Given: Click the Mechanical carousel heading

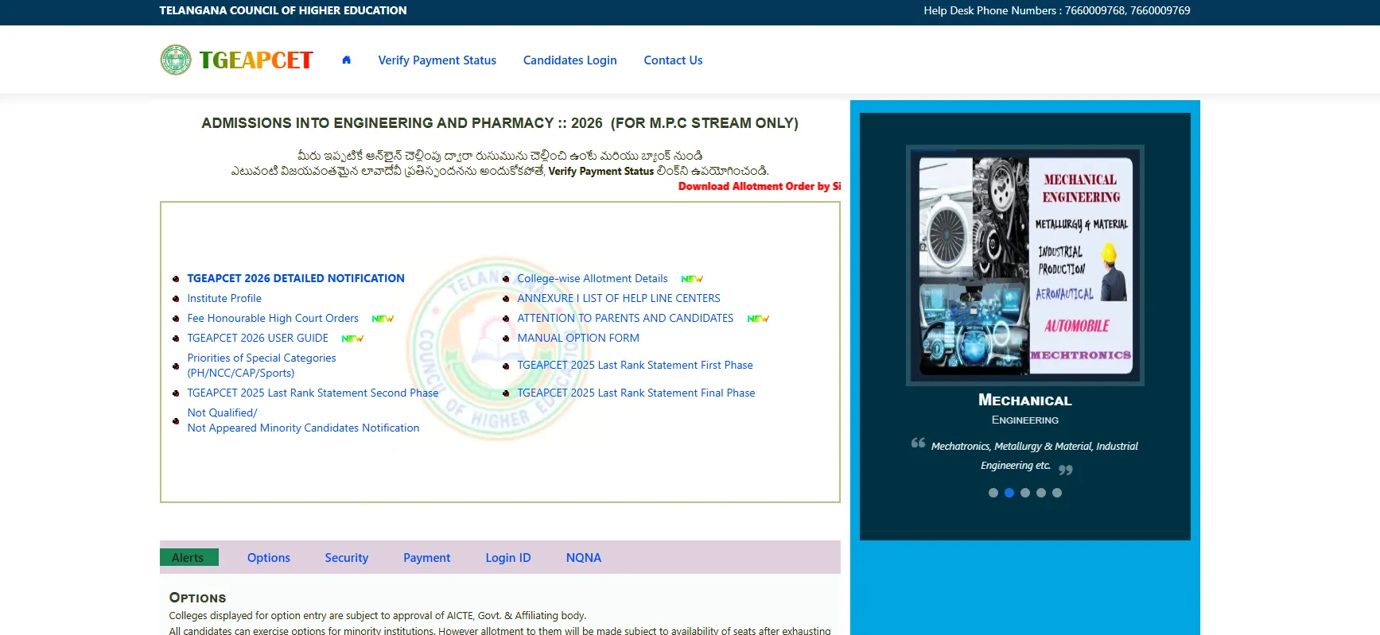Looking at the screenshot, I should [1025, 400].
